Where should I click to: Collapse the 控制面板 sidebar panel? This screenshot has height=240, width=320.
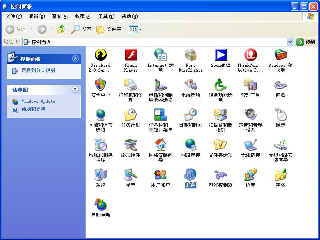point(75,59)
